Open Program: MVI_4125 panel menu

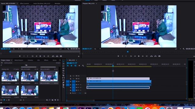(96, 3)
